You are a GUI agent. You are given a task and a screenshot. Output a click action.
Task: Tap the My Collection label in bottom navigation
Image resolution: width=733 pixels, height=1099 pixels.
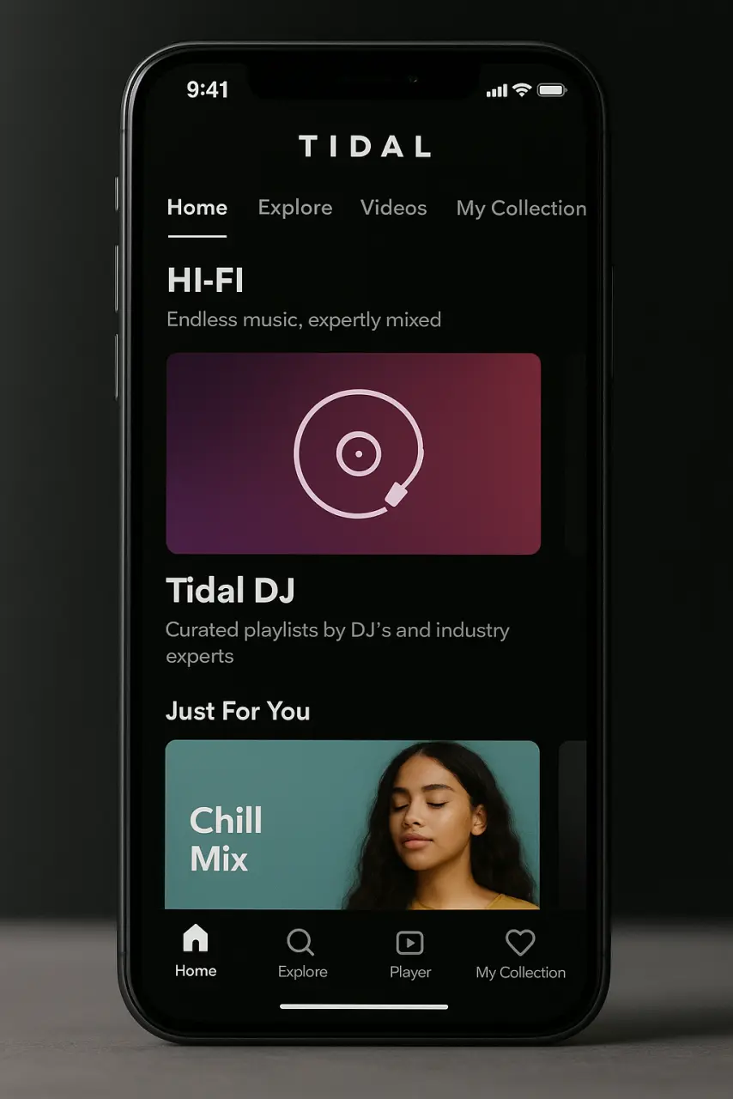pos(521,973)
